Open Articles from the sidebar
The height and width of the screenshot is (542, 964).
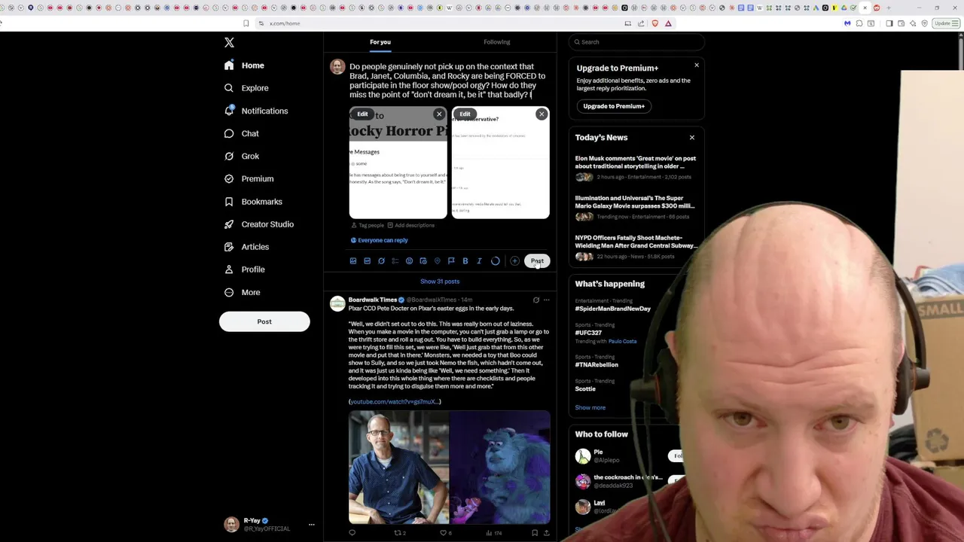pyautogui.click(x=246, y=247)
